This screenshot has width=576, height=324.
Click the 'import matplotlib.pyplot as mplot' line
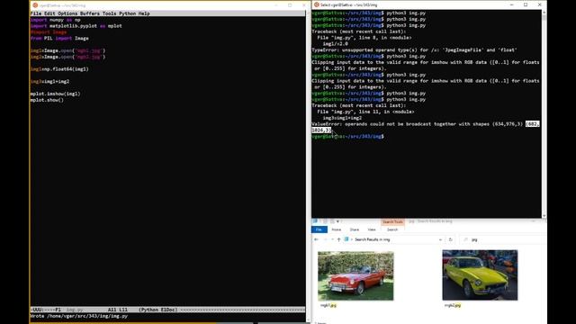coord(76,26)
